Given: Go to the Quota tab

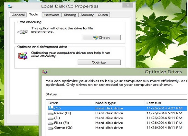Looking at the screenshot, I should click(x=103, y=15).
